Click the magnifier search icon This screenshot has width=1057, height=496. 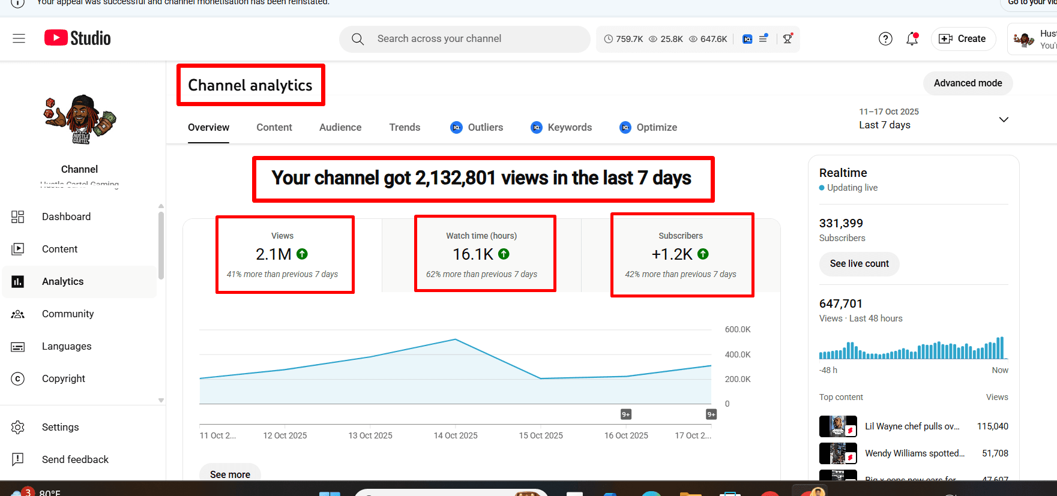(358, 39)
